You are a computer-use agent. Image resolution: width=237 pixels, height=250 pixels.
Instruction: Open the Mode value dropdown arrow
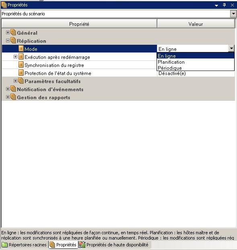pyautogui.click(x=231, y=48)
